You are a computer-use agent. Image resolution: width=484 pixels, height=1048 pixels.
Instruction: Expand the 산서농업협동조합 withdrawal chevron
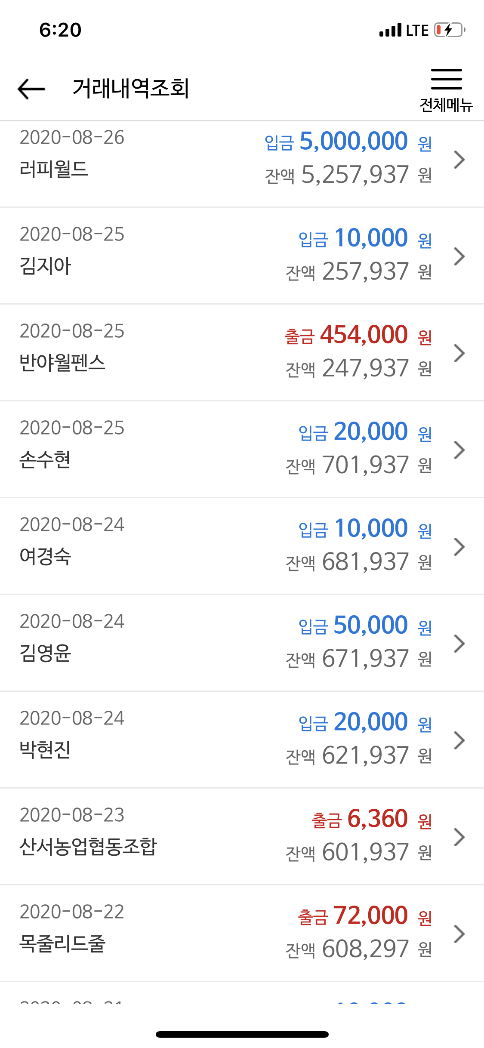click(x=459, y=837)
